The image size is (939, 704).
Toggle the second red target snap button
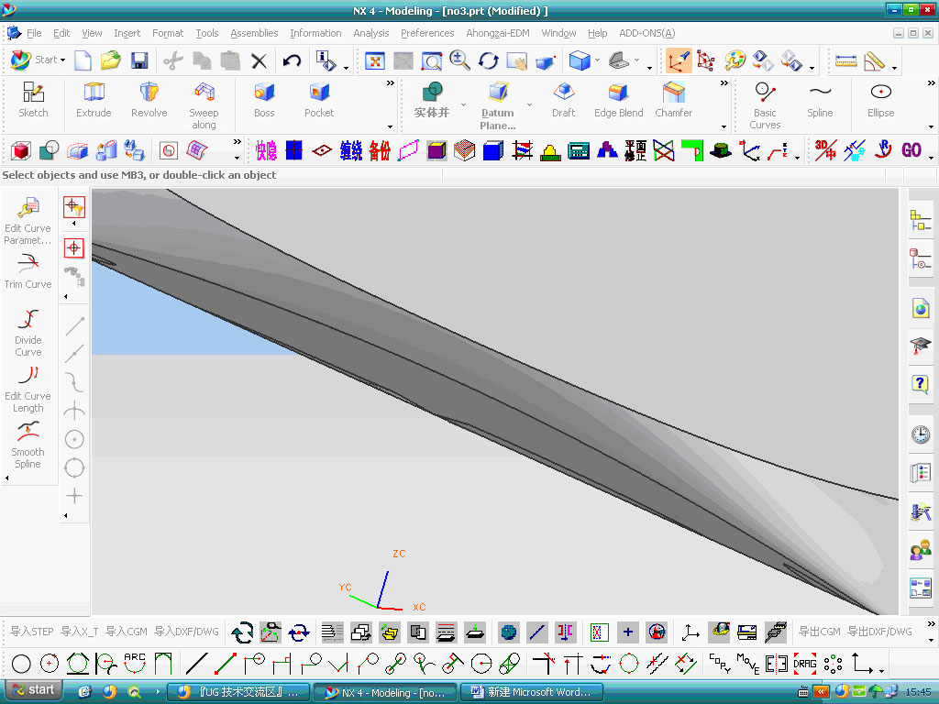pyautogui.click(x=74, y=247)
